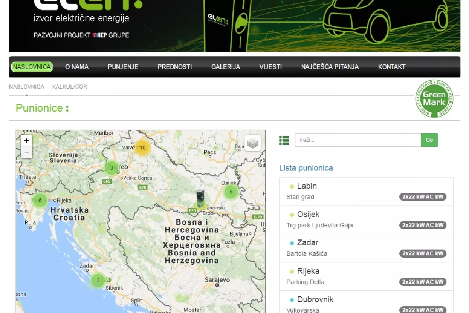Open the KONTAKT page
Image resolution: width=469 pixels, height=313 pixels.
click(391, 67)
